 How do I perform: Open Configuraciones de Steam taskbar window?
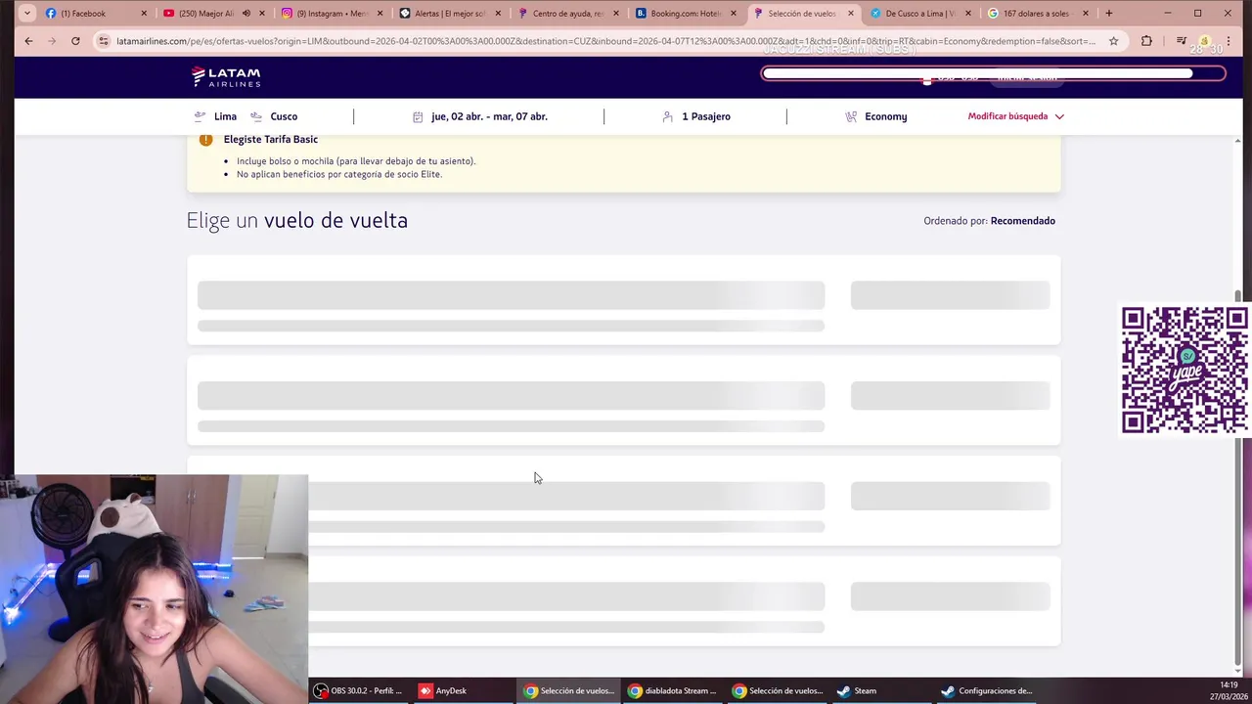[988, 690]
